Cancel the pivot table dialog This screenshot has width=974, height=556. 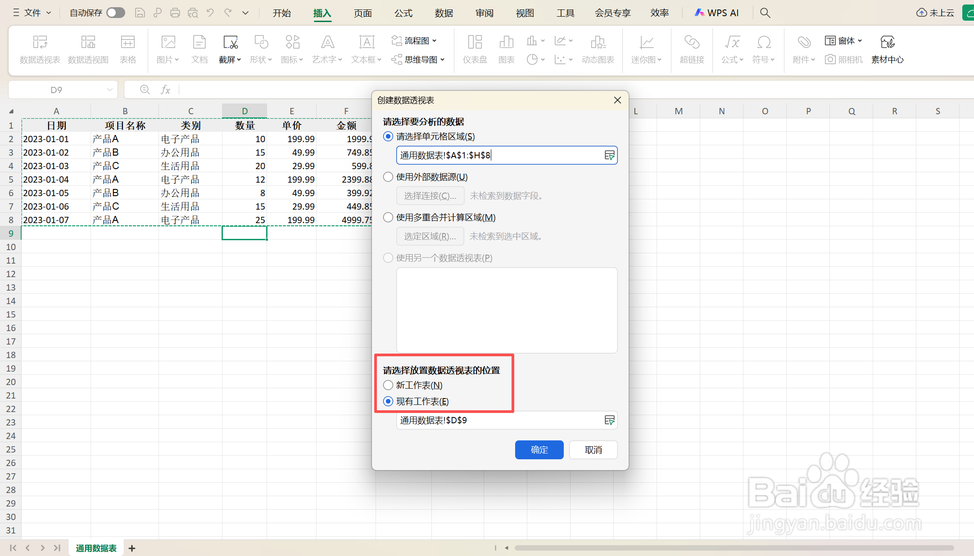(x=593, y=450)
